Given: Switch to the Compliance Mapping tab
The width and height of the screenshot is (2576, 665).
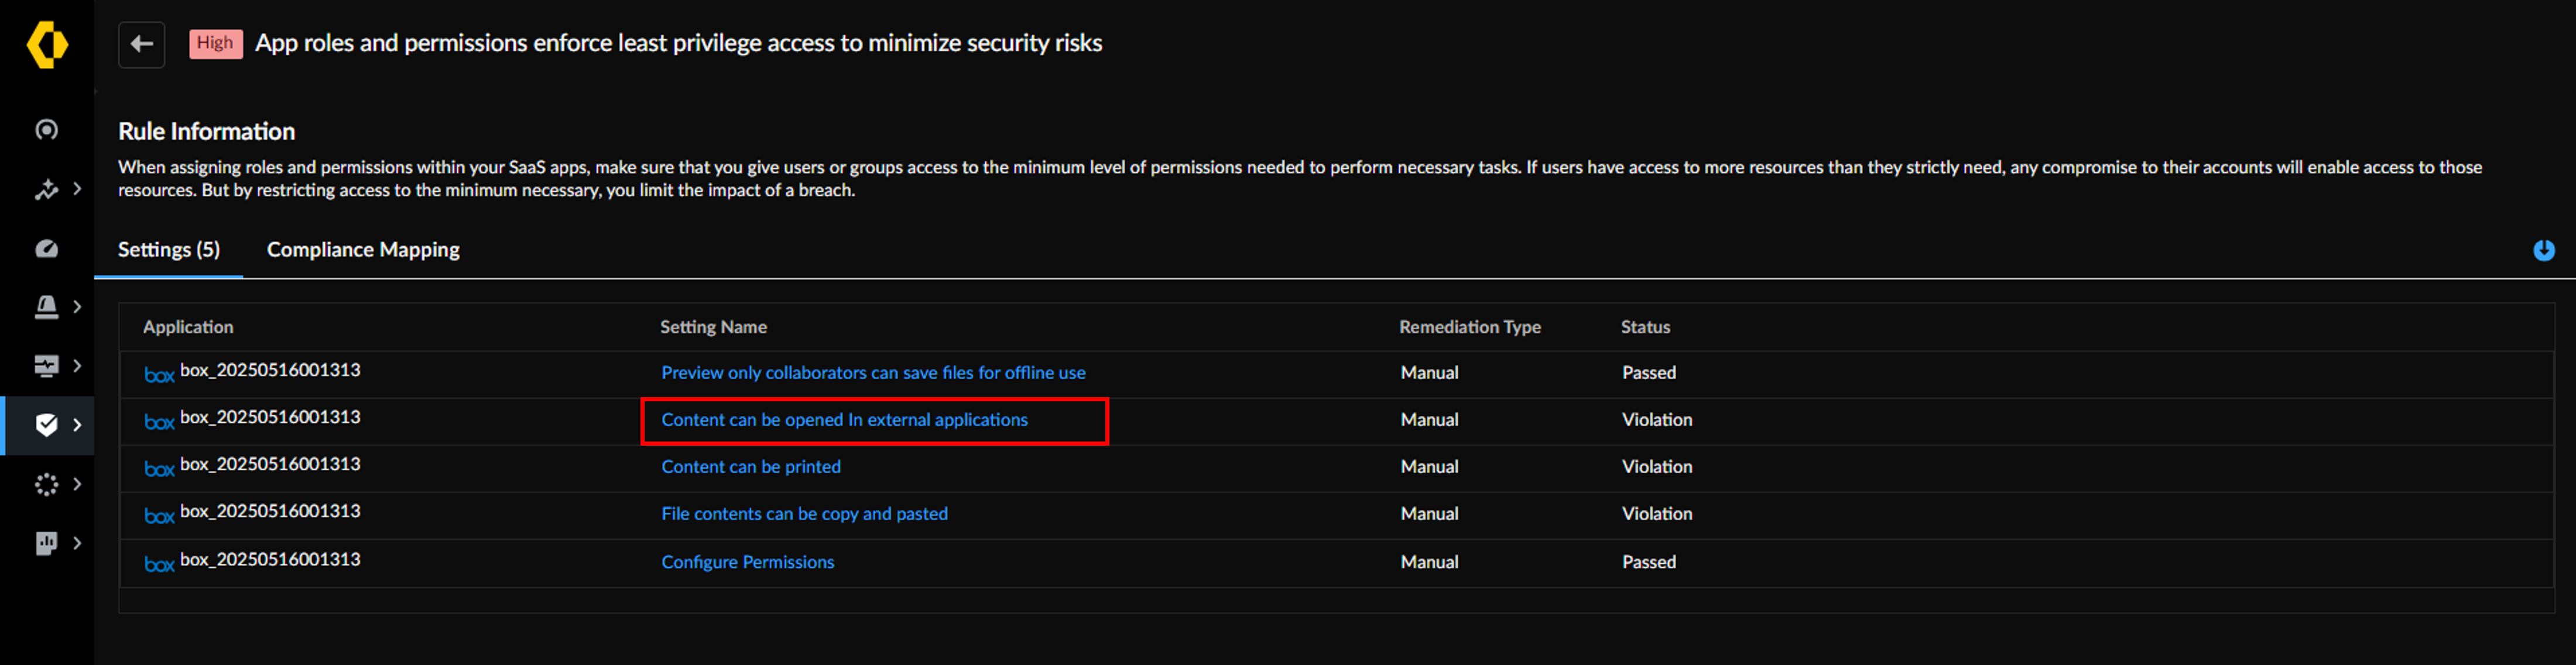Looking at the screenshot, I should pos(363,250).
